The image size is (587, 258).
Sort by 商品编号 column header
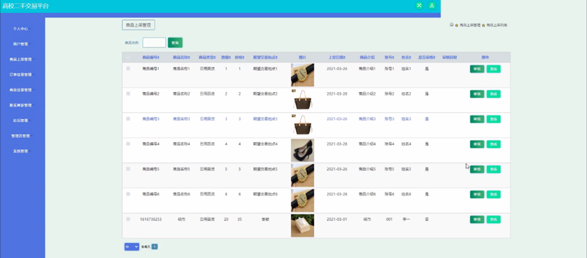(x=151, y=57)
